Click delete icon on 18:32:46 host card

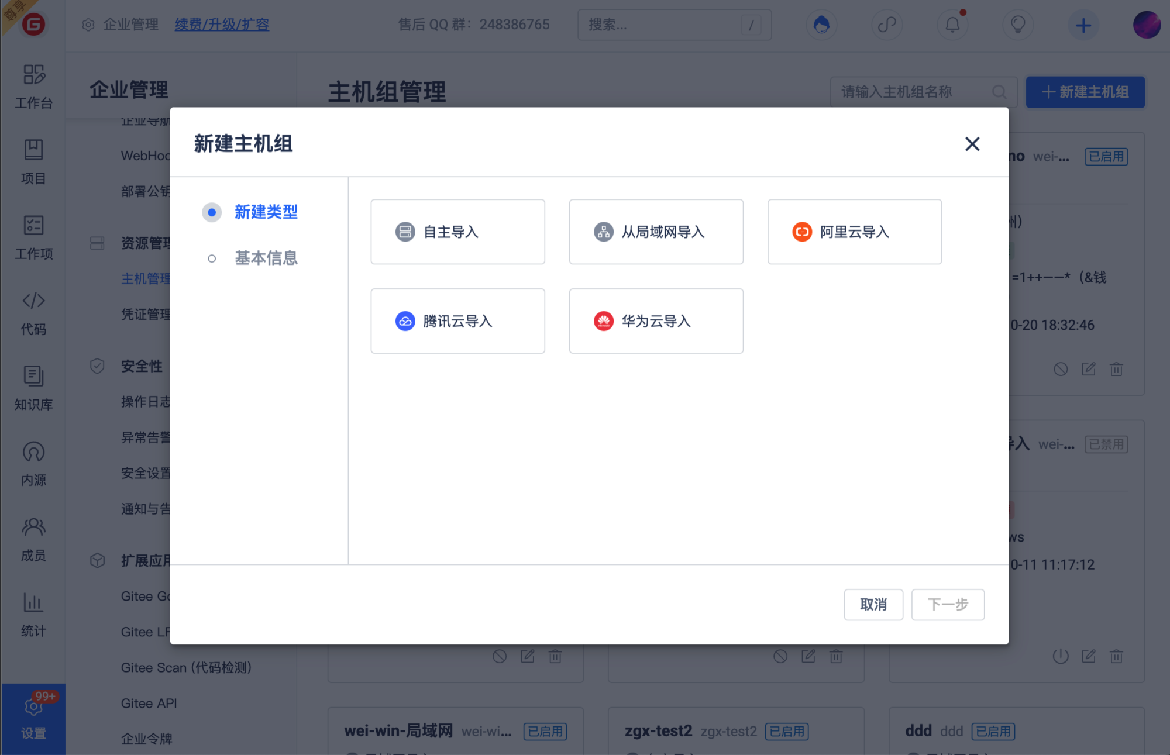[x=1116, y=369]
